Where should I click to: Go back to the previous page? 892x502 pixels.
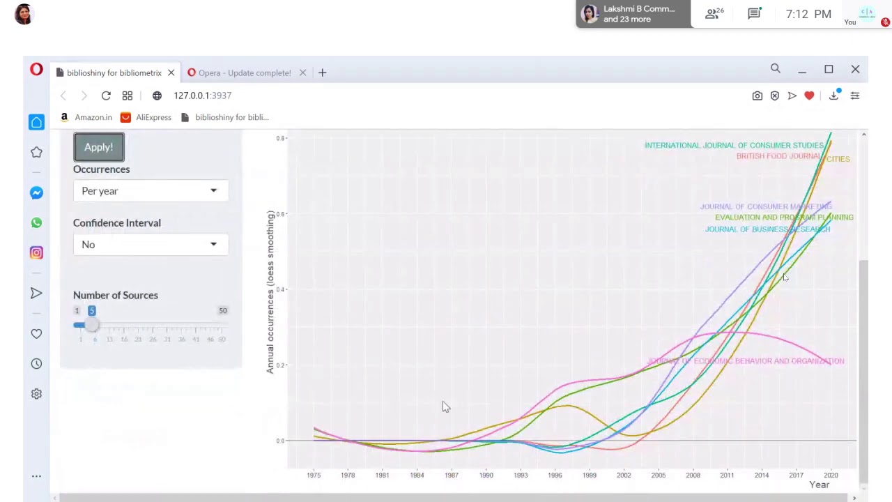63,96
